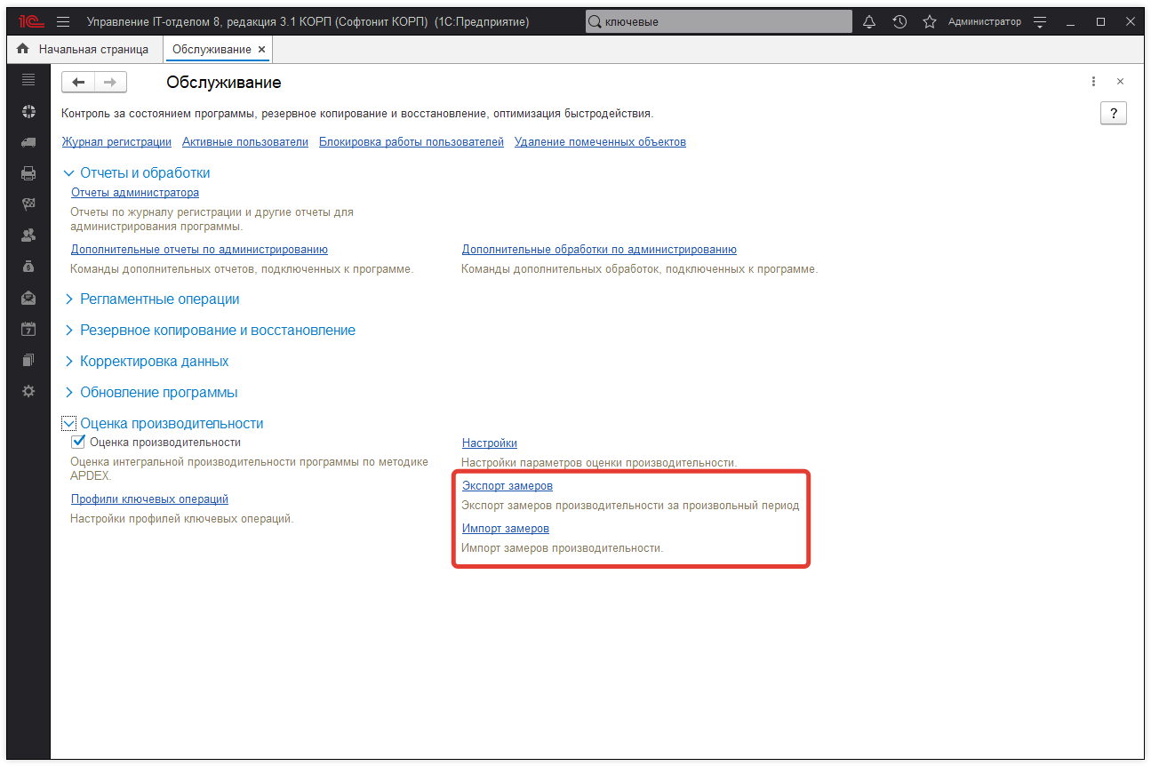
Task: Click the gear settings icon in the sidebar
Action: click(28, 391)
